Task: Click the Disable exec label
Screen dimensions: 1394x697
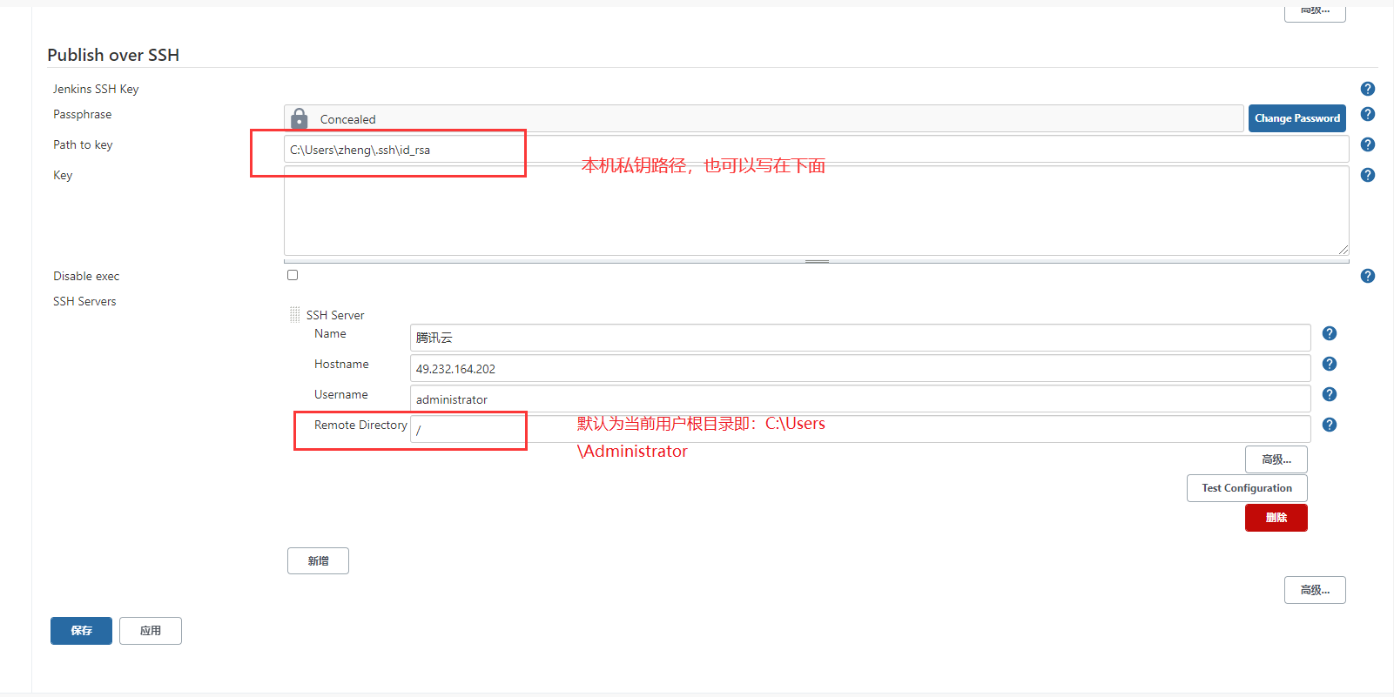Action: tap(86, 276)
